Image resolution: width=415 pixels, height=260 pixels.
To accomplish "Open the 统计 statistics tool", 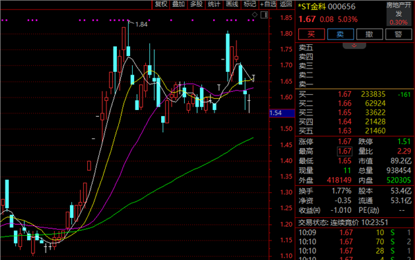I will pyautogui.click(x=214, y=4).
